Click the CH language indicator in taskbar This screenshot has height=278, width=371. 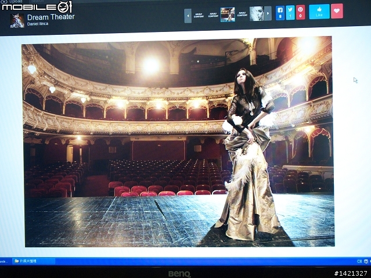359,261
